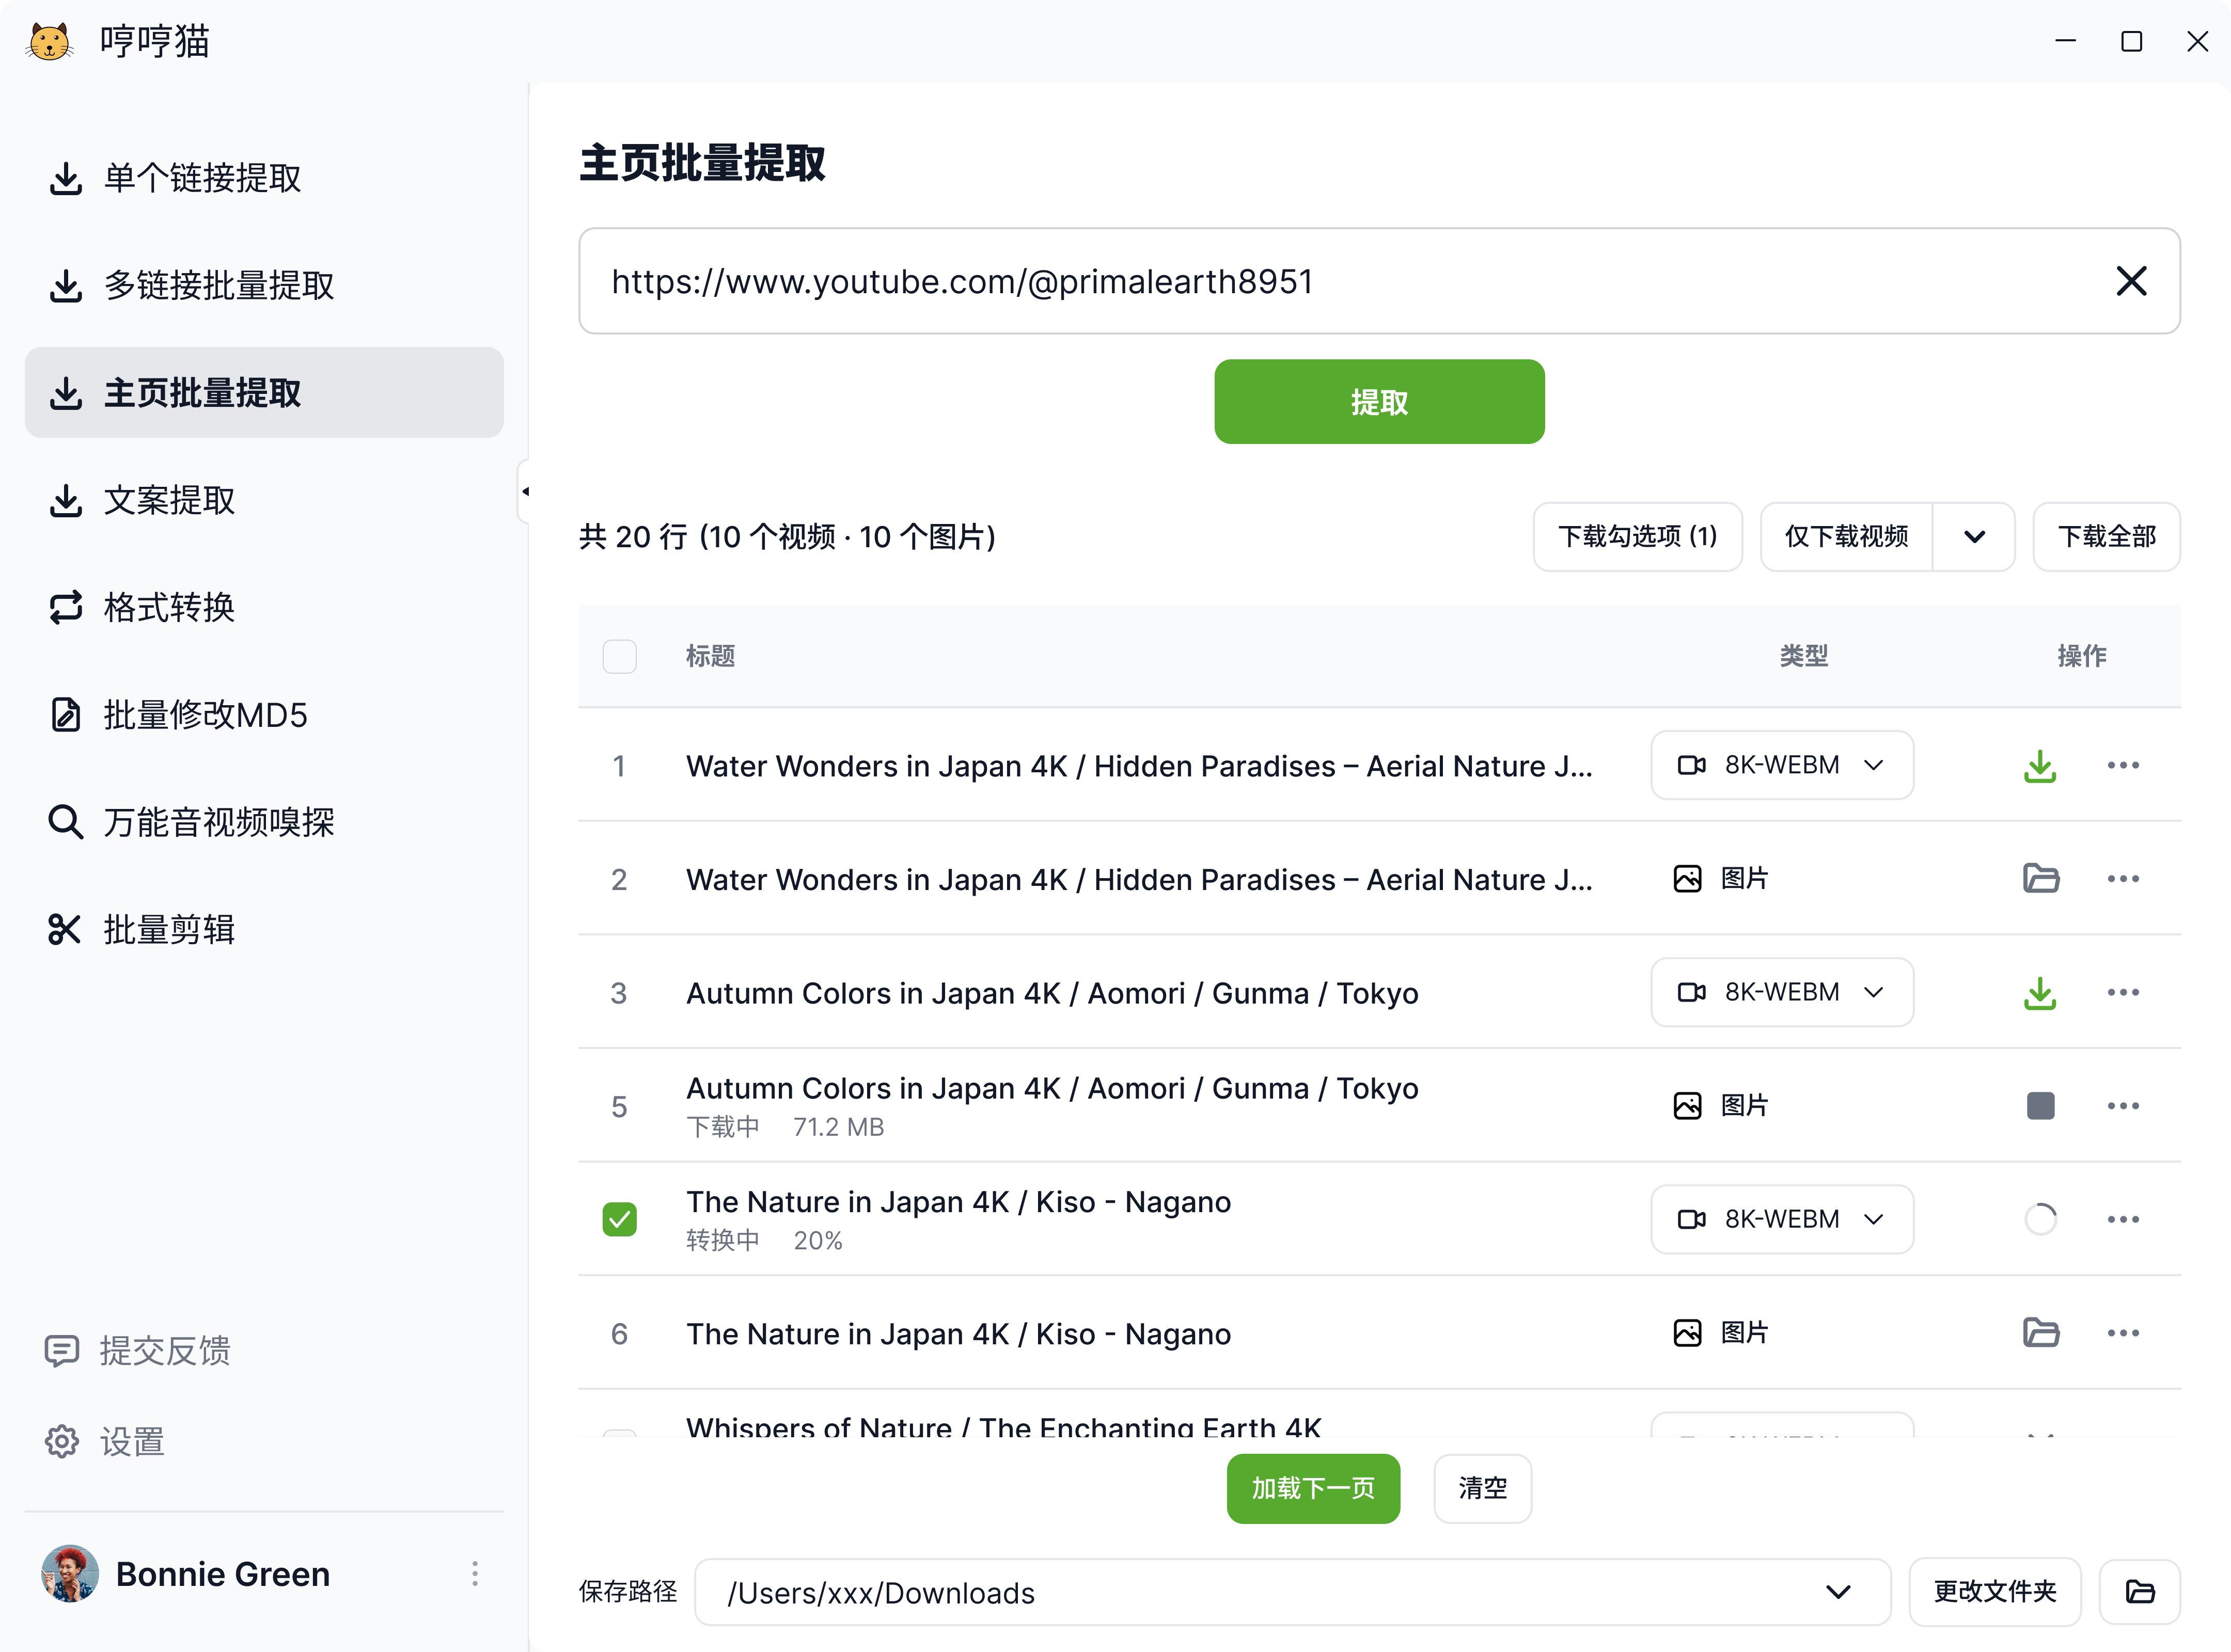
Task: Expand the 8K-WEBM format dropdown for row 1
Action: (1874, 765)
